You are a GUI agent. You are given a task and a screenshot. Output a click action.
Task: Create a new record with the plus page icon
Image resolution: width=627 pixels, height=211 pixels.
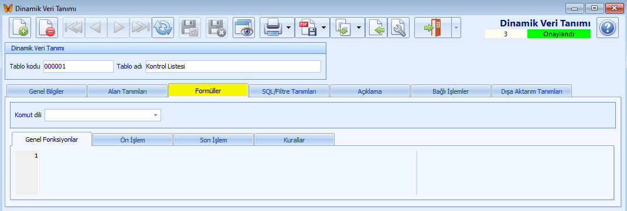pos(19,28)
